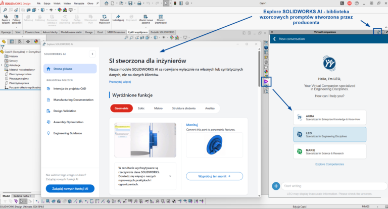Select Płaszczyzna przednia in the tree
Viewport: 388px width, 209px height.
click(20, 74)
